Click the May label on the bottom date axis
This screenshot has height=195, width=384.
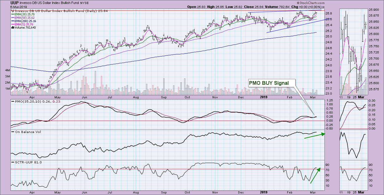click(58, 193)
